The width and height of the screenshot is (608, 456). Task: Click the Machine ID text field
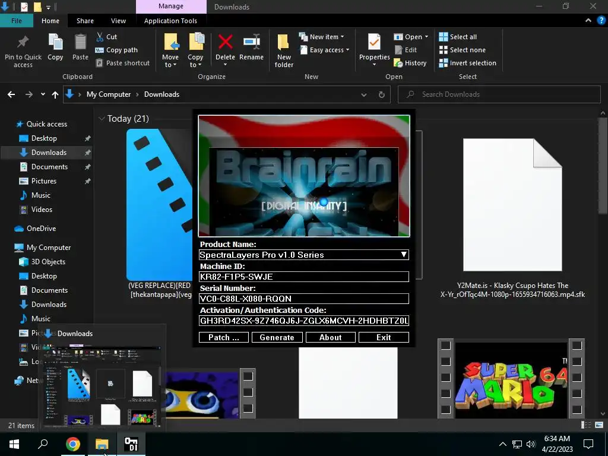point(303,277)
